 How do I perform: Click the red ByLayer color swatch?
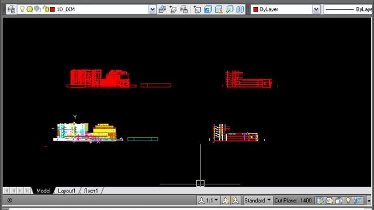click(x=256, y=9)
